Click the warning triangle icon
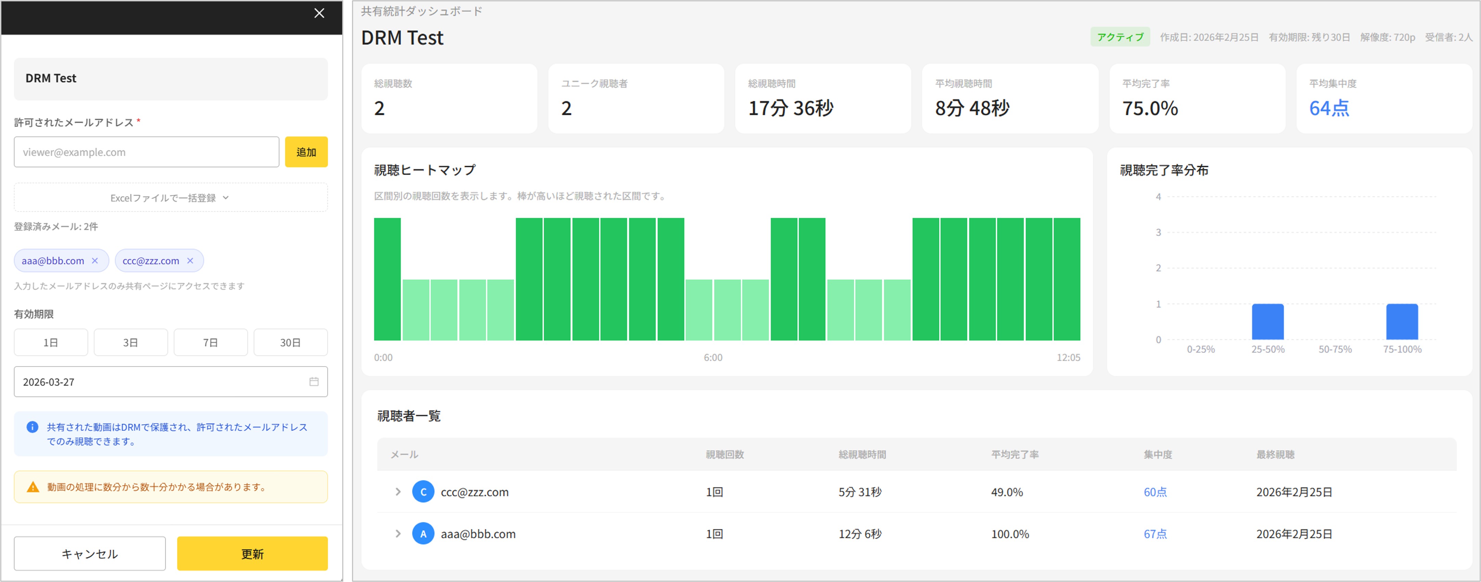 (x=33, y=487)
